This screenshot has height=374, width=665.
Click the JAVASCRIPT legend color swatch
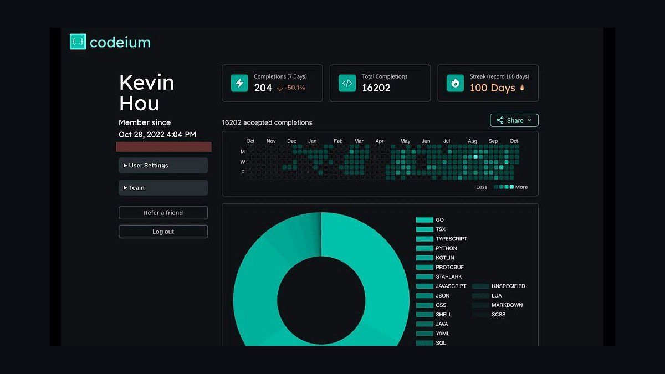pos(424,286)
